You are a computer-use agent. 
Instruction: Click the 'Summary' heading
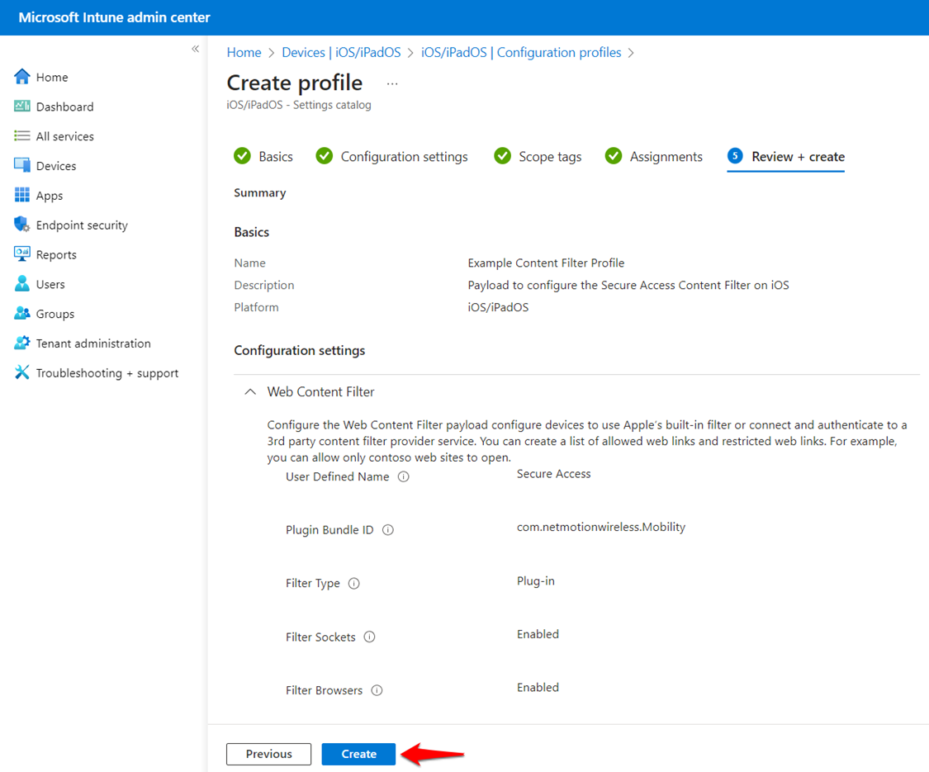point(259,192)
